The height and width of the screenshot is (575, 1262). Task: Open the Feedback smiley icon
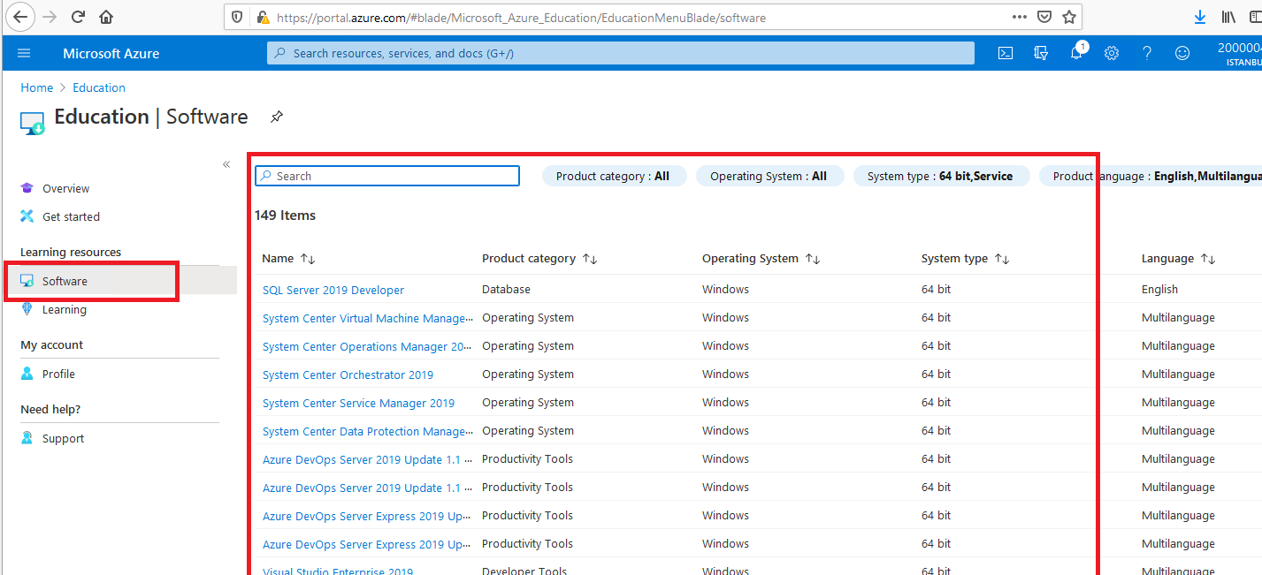coord(1182,53)
